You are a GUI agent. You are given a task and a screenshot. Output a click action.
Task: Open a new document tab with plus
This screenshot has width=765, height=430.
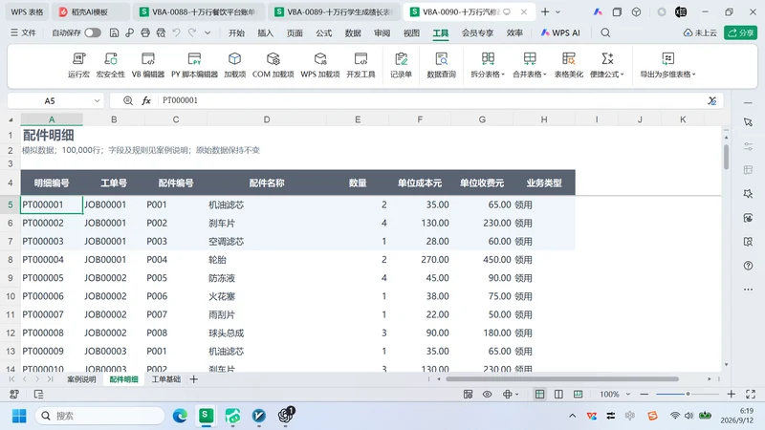pos(545,11)
